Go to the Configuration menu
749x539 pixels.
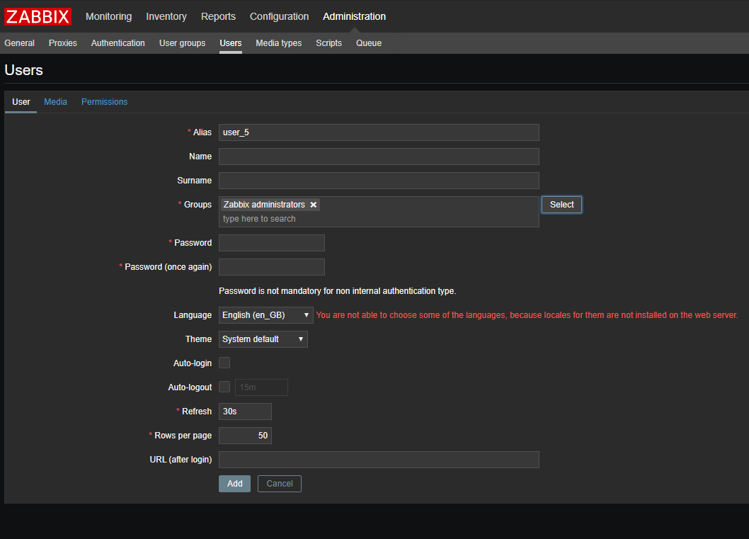[279, 16]
